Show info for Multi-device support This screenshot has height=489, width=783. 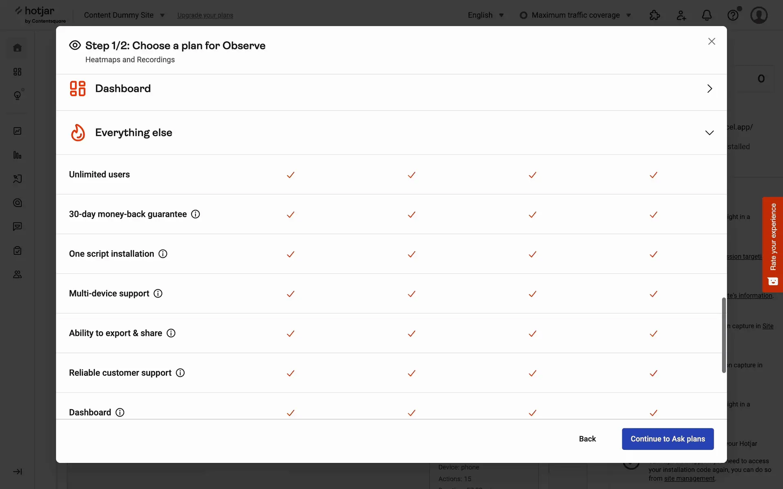pos(158,293)
